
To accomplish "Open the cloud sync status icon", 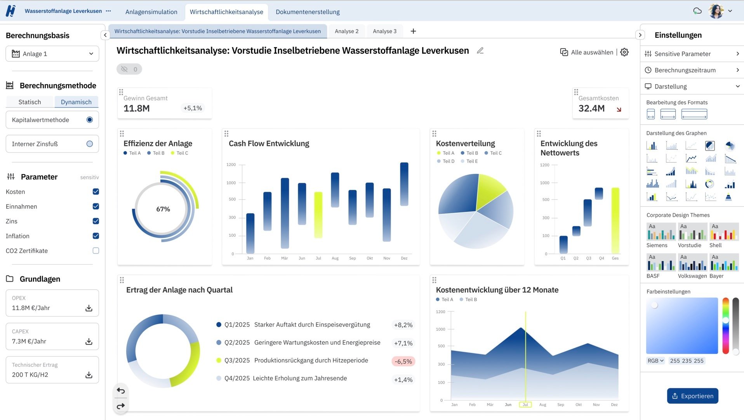I will click(697, 11).
